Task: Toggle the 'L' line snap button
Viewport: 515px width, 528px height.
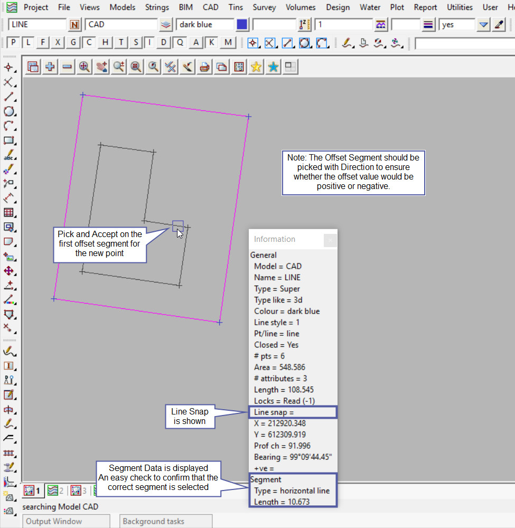Action: 29,43
